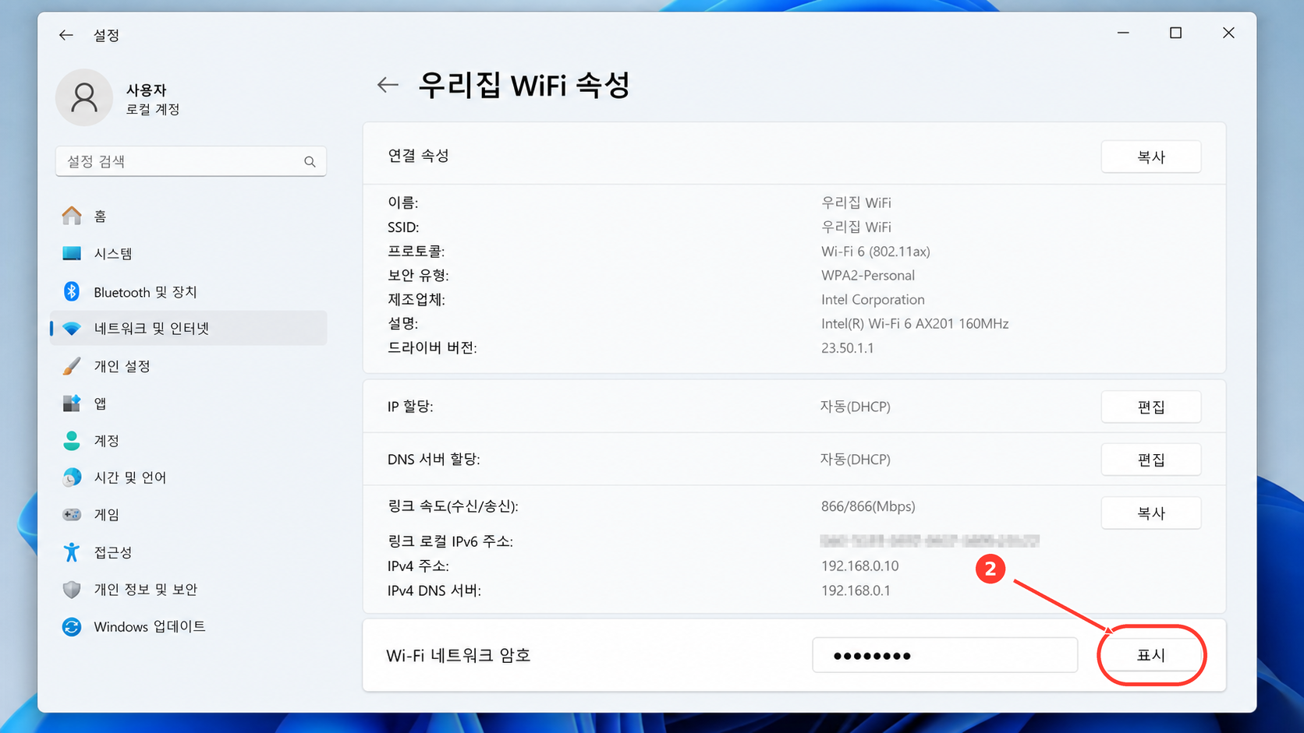Click 편집 button for DNS 서버 할당
The image size is (1304, 733).
(x=1151, y=460)
